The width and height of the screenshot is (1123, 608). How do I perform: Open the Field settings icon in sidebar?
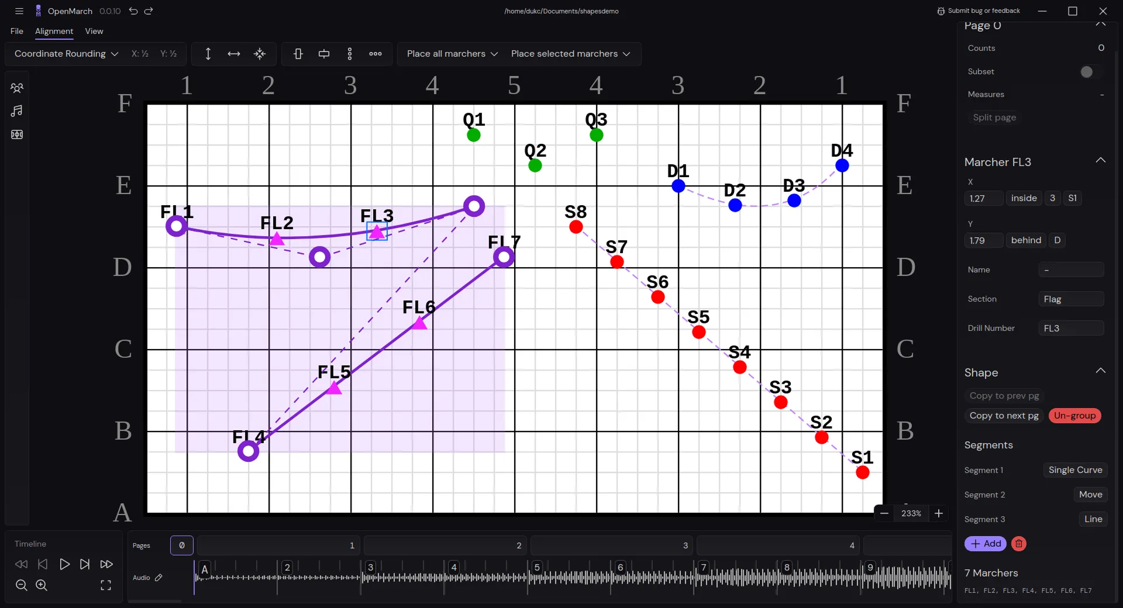coord(18,134)
